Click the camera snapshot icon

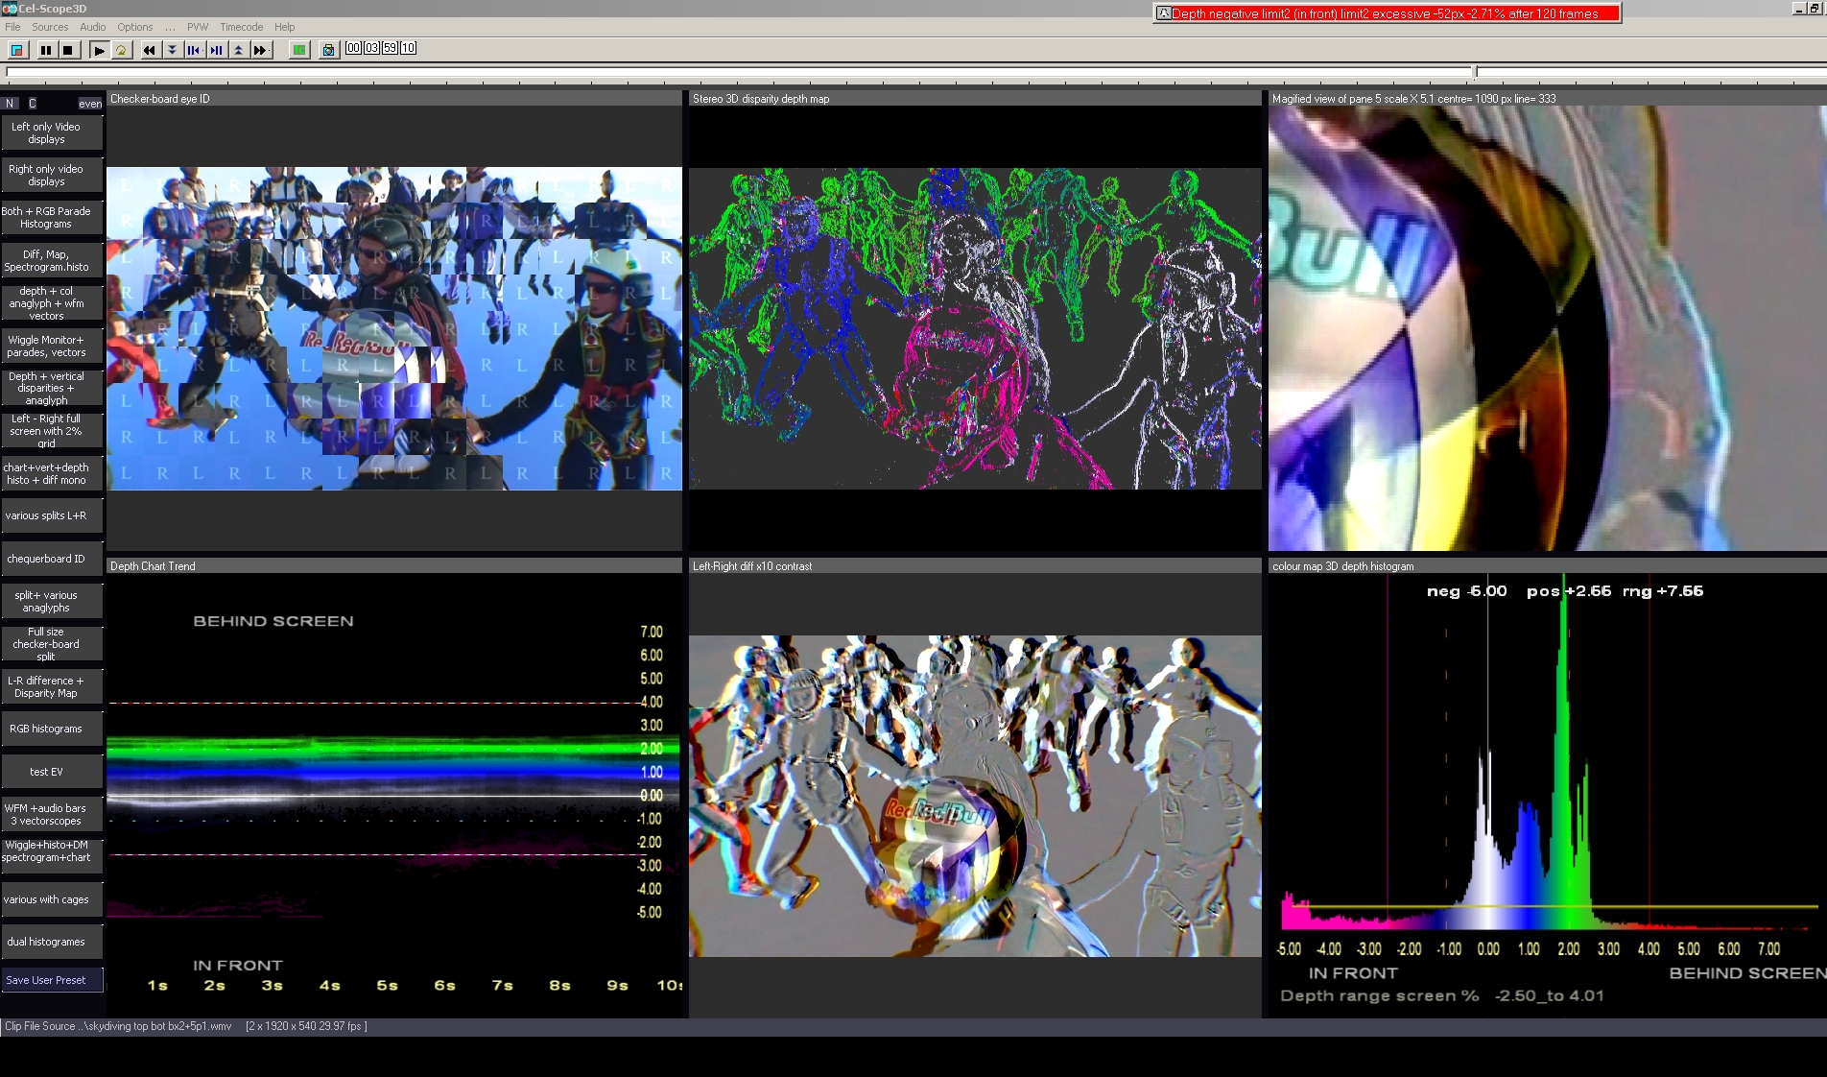328,50
